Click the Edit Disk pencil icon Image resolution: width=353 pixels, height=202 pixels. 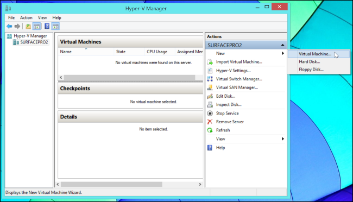(x=210, y=96)
